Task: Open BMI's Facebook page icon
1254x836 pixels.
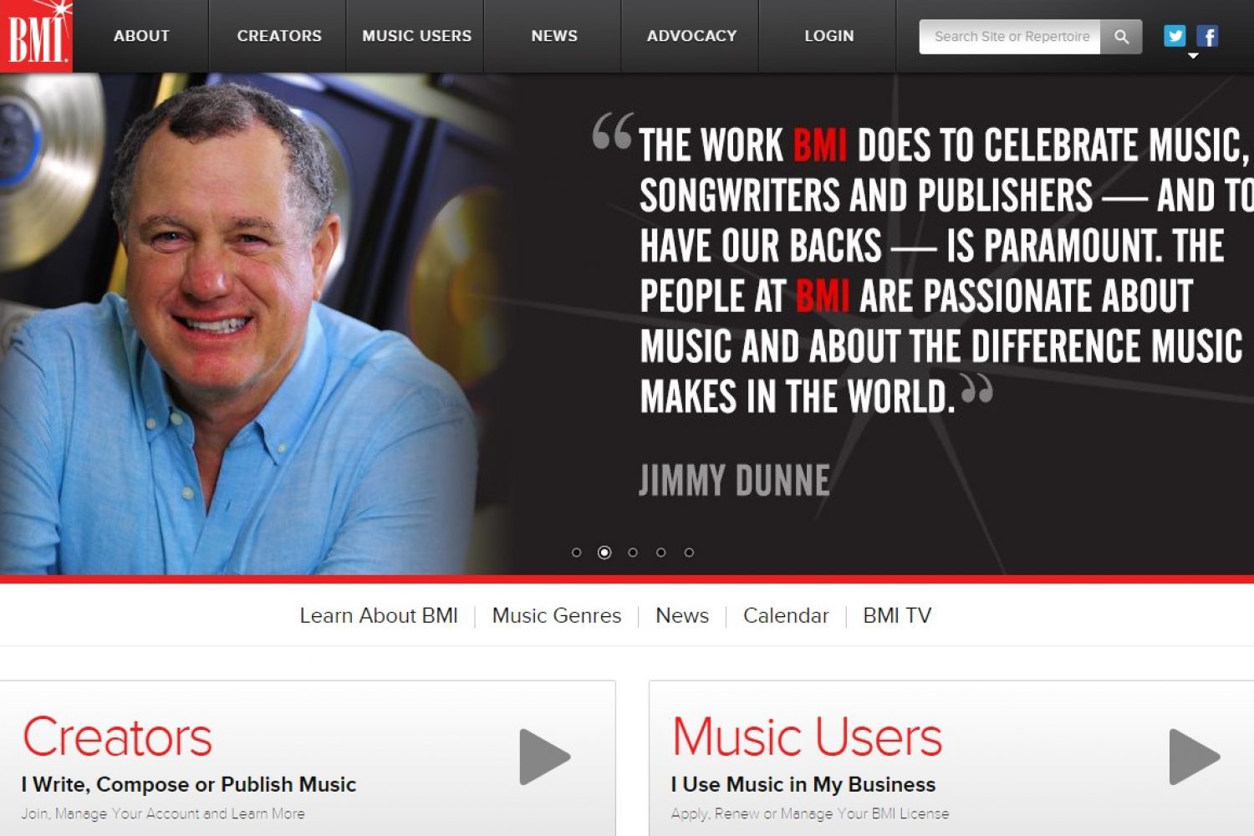Action: [x=1207, y=36]
